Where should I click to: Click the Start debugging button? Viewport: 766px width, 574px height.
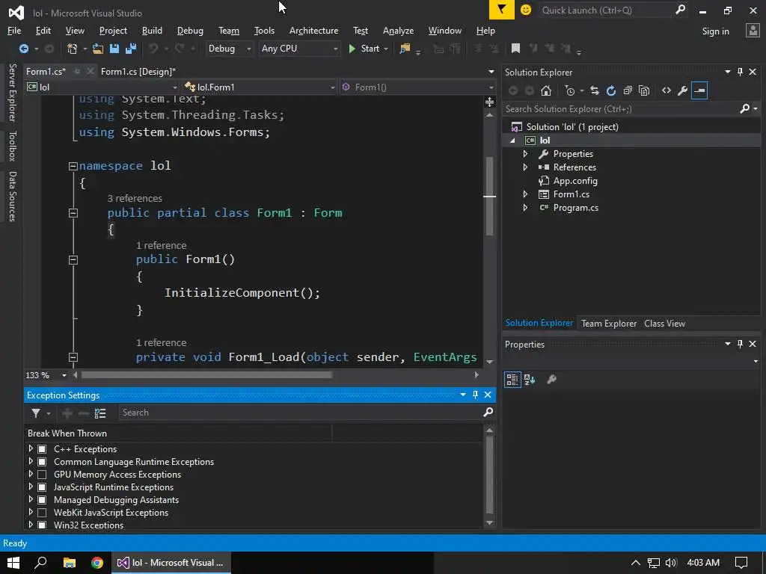point(364,49)
